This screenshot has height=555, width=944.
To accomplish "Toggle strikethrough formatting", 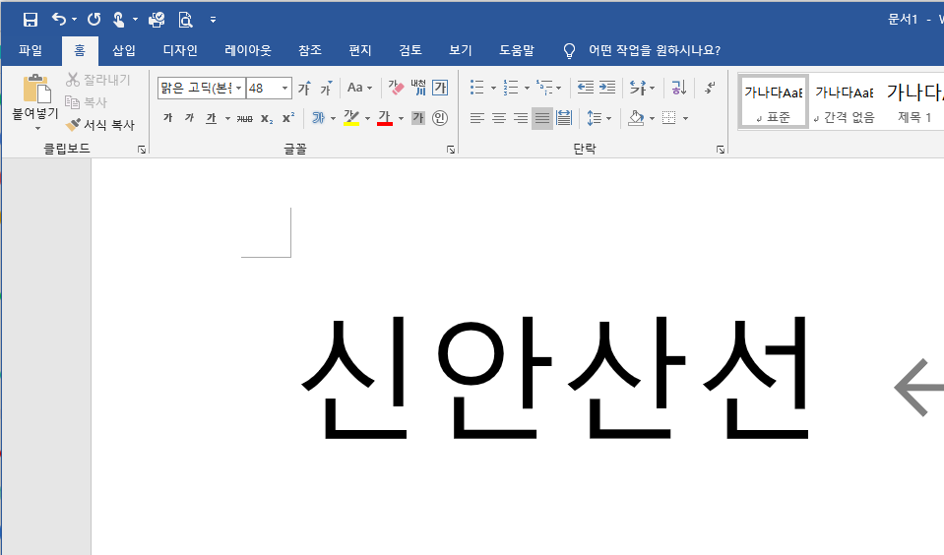I will tap(244, 119).
